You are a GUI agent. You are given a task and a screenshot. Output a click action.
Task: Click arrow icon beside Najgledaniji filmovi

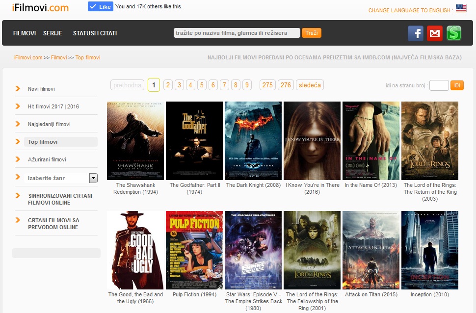(18, 124)
